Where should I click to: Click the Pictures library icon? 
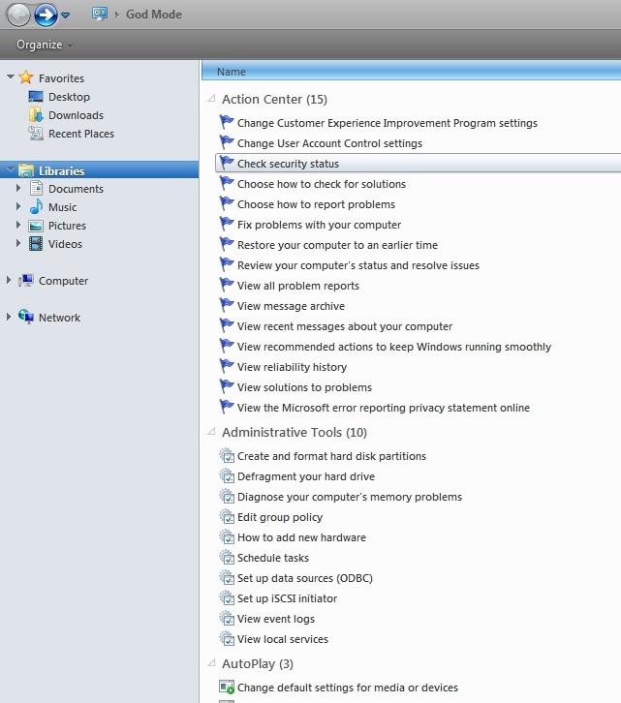click(36, 226)
